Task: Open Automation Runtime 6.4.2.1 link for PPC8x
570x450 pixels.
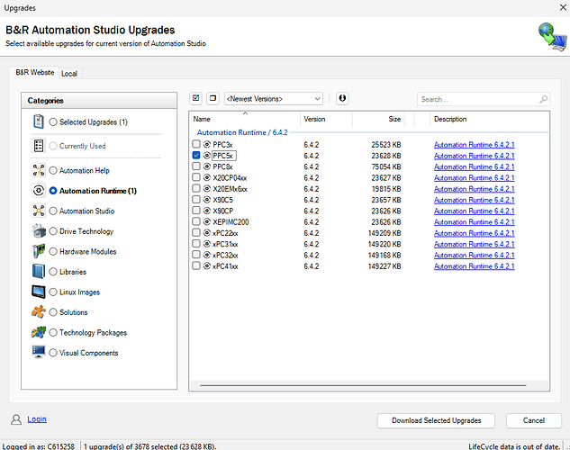Action: [474, 166]
